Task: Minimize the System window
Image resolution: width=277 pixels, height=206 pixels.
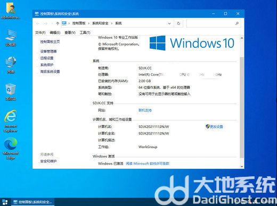Action: click(x=214, y=14)
